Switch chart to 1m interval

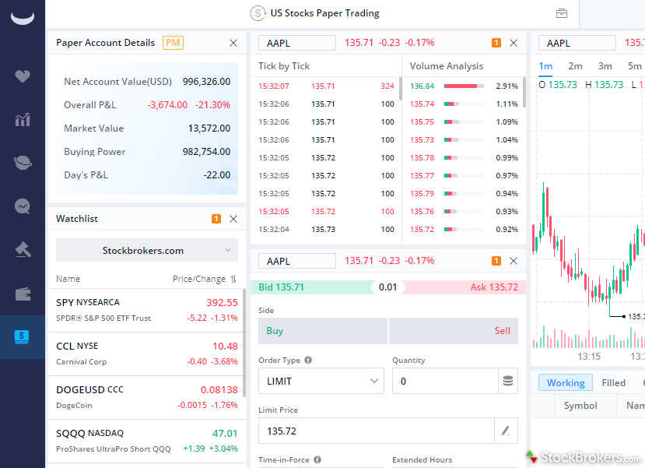point(545,66)
